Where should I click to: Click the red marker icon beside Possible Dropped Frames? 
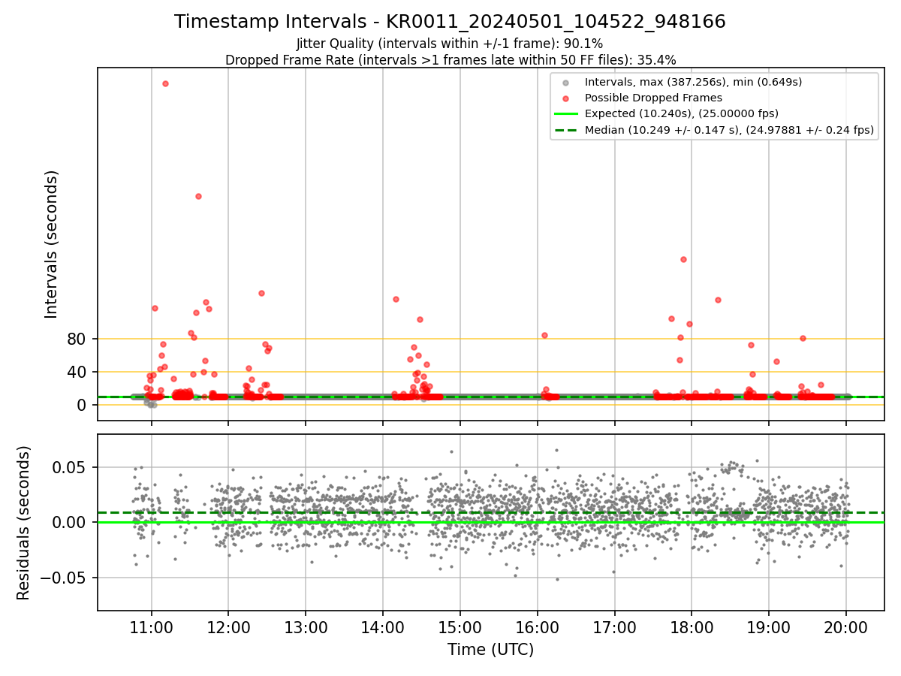566,98
